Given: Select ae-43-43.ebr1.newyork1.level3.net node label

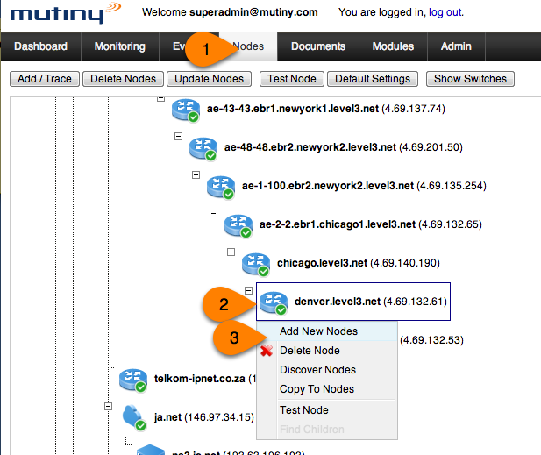Looking at the screenshot, I should (x=325, y=109).
